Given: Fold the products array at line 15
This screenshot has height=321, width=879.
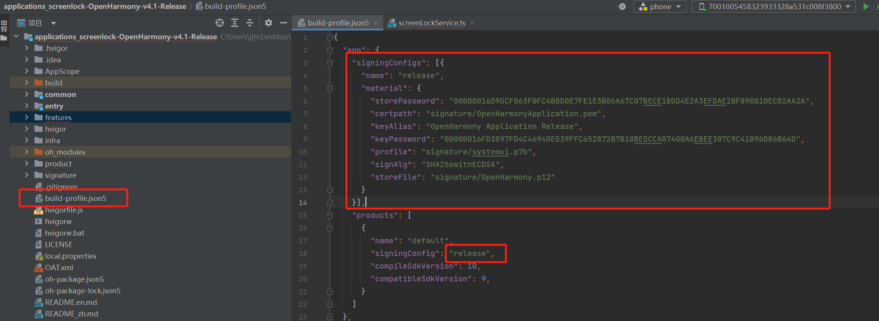Looking at the screenshot, I should pyautogui.click(x=330, y=215).
